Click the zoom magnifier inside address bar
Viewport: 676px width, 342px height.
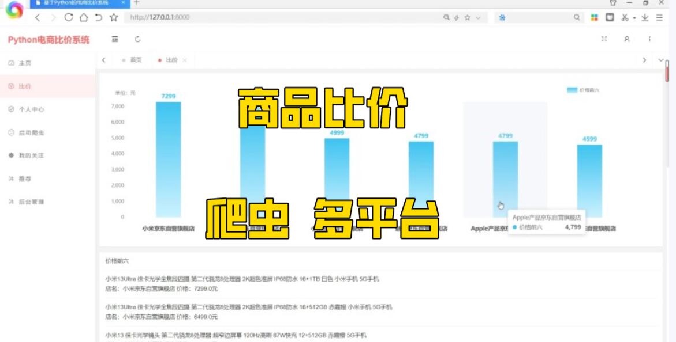point(446,18)
